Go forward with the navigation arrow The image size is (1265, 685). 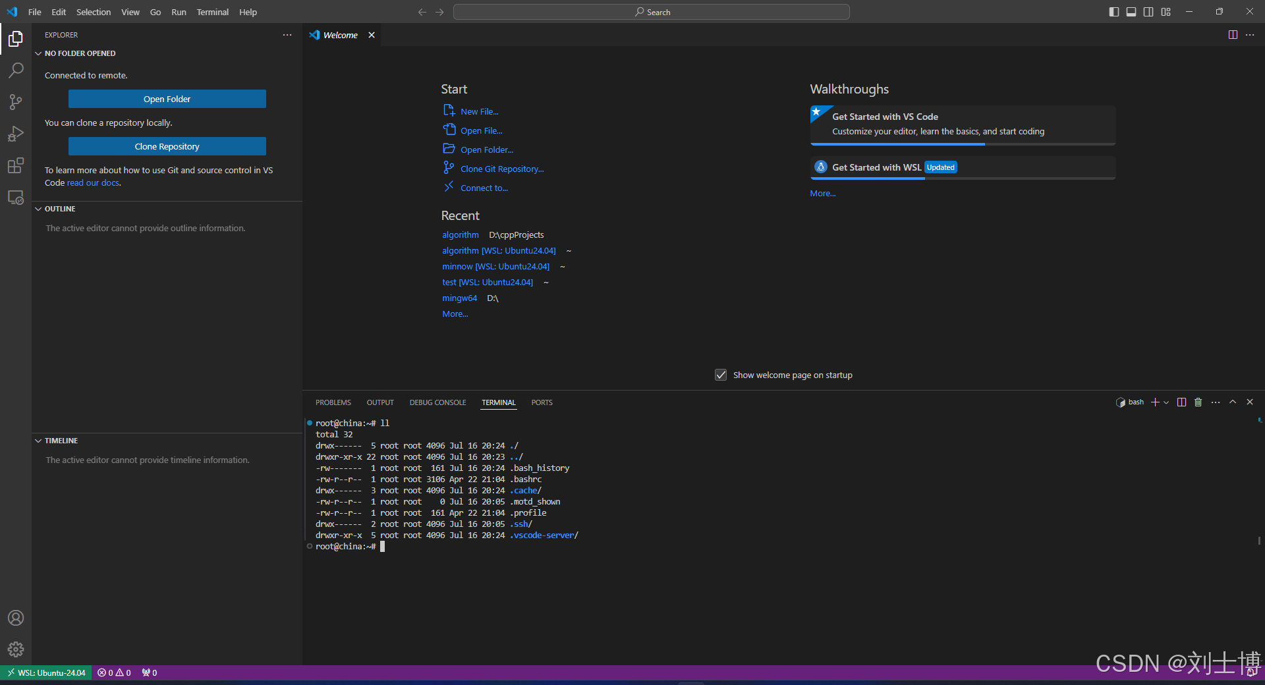coord(439,12)
